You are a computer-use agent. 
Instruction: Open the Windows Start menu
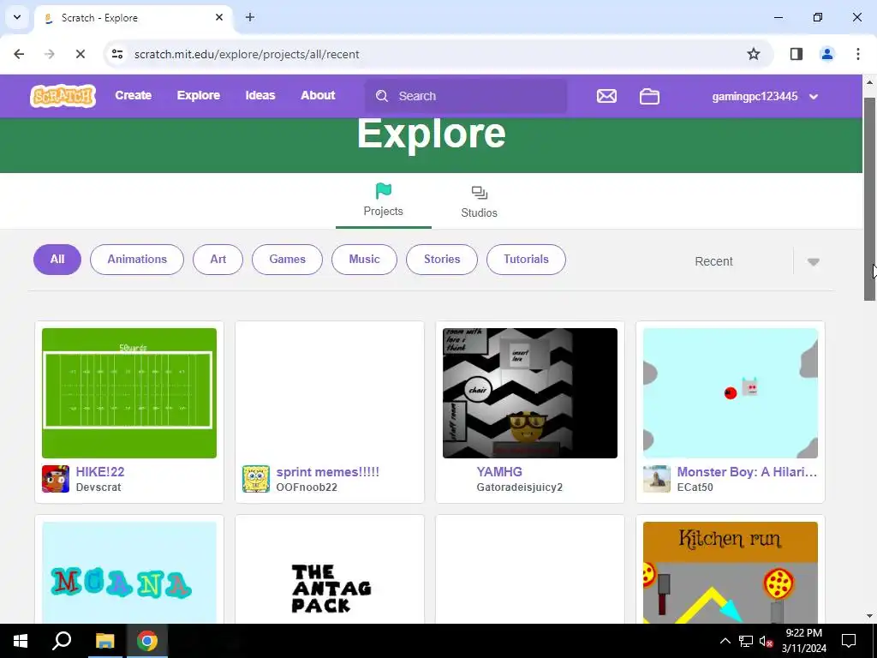(21, 641)
